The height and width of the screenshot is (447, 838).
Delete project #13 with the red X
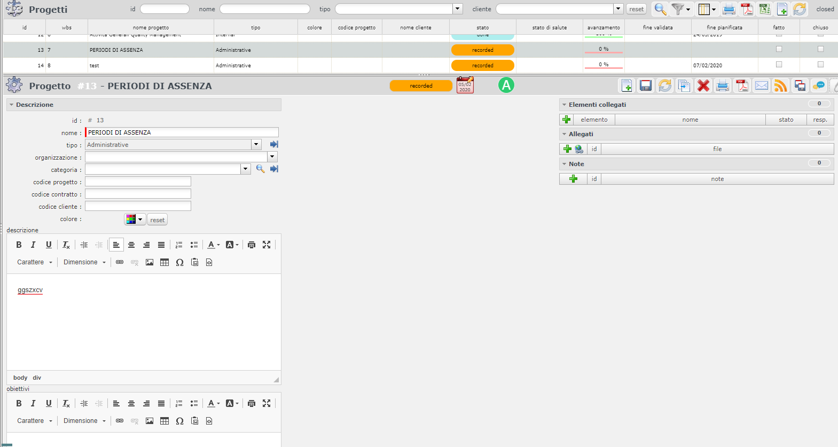click(x=703, y=85)
